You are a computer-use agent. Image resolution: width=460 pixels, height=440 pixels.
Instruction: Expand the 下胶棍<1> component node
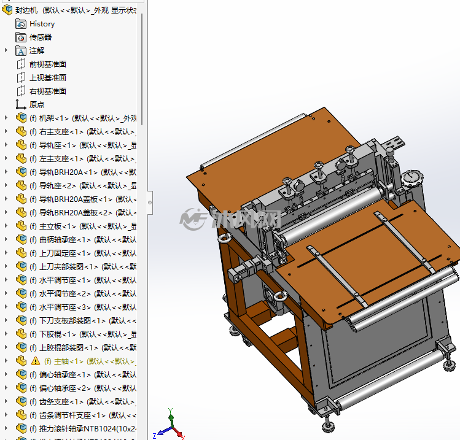point(6,334)
